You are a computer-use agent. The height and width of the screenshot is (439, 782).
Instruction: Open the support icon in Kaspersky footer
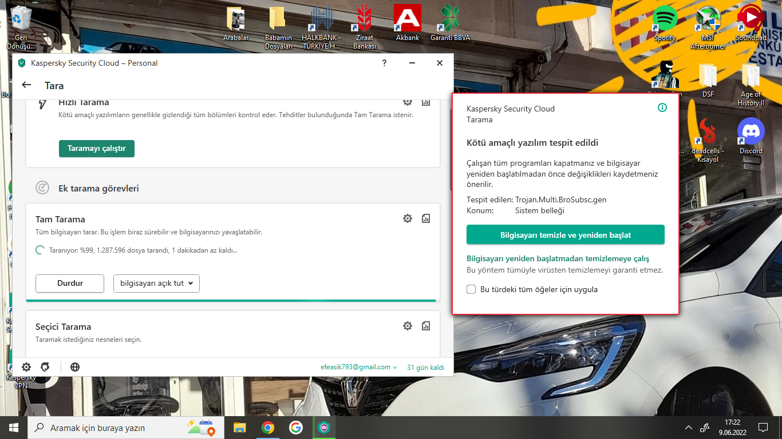pos(45,367)
